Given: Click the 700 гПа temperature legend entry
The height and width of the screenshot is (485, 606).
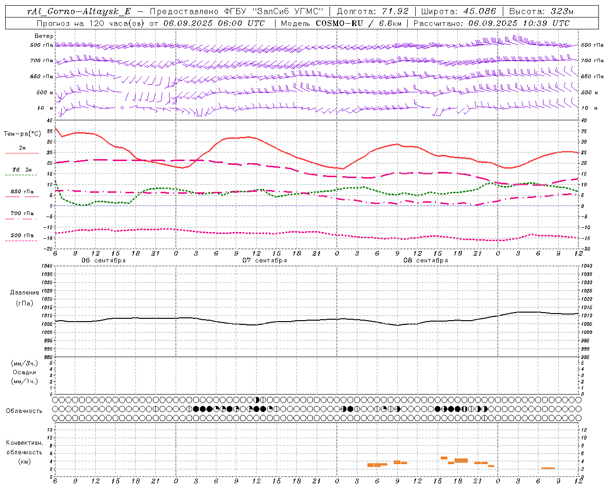Looking at the screenshot, I should (x=22, y=214).
